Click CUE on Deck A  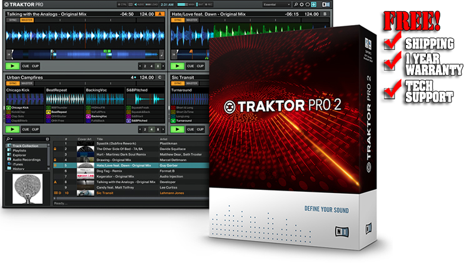[x=26, y=66]
